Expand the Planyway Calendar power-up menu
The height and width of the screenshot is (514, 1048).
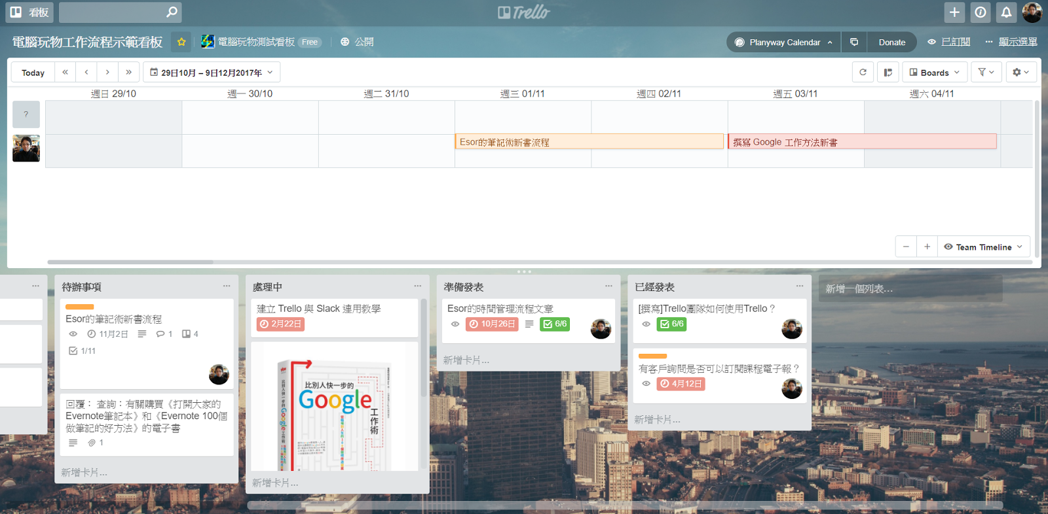pos(783,42)
